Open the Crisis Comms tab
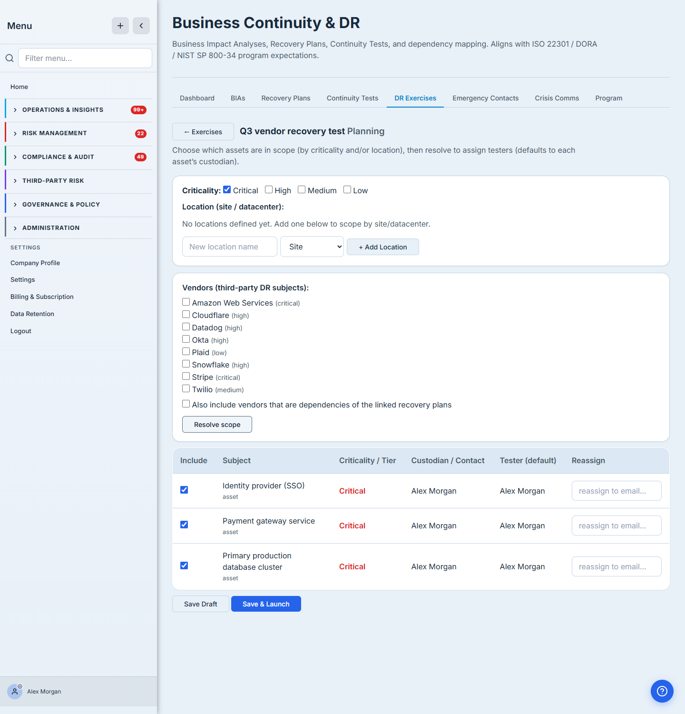 point(557,98)
